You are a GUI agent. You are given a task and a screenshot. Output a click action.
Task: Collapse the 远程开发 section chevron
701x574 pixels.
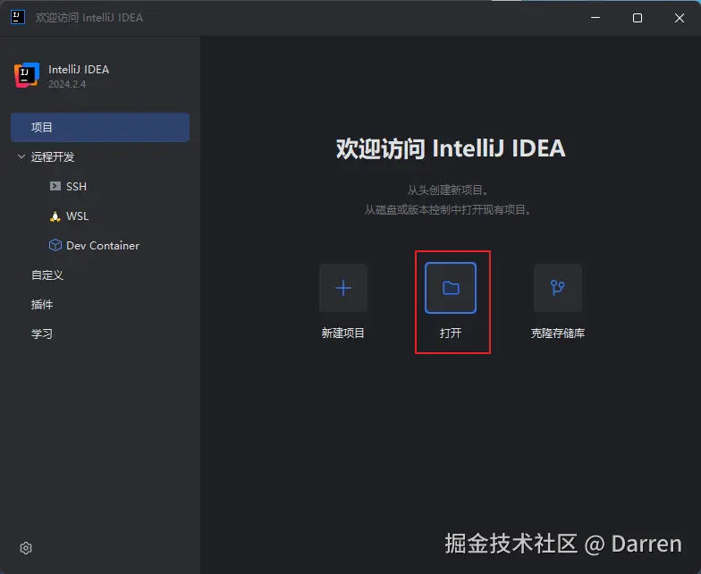click(21, 156)
